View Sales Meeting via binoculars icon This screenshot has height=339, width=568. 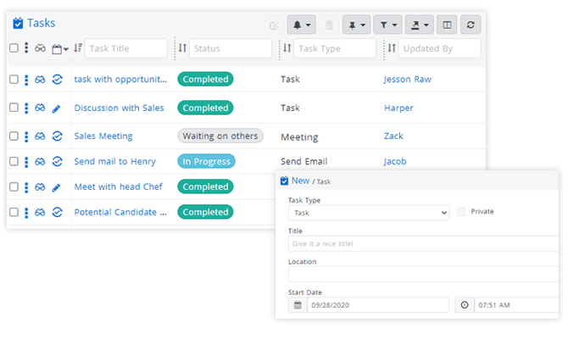click(x=40, y=136)
